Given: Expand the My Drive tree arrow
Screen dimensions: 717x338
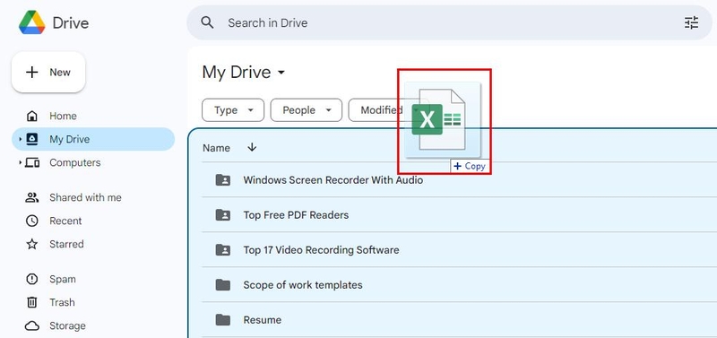Looking at the screenshot, I should [x=20, y=139].
